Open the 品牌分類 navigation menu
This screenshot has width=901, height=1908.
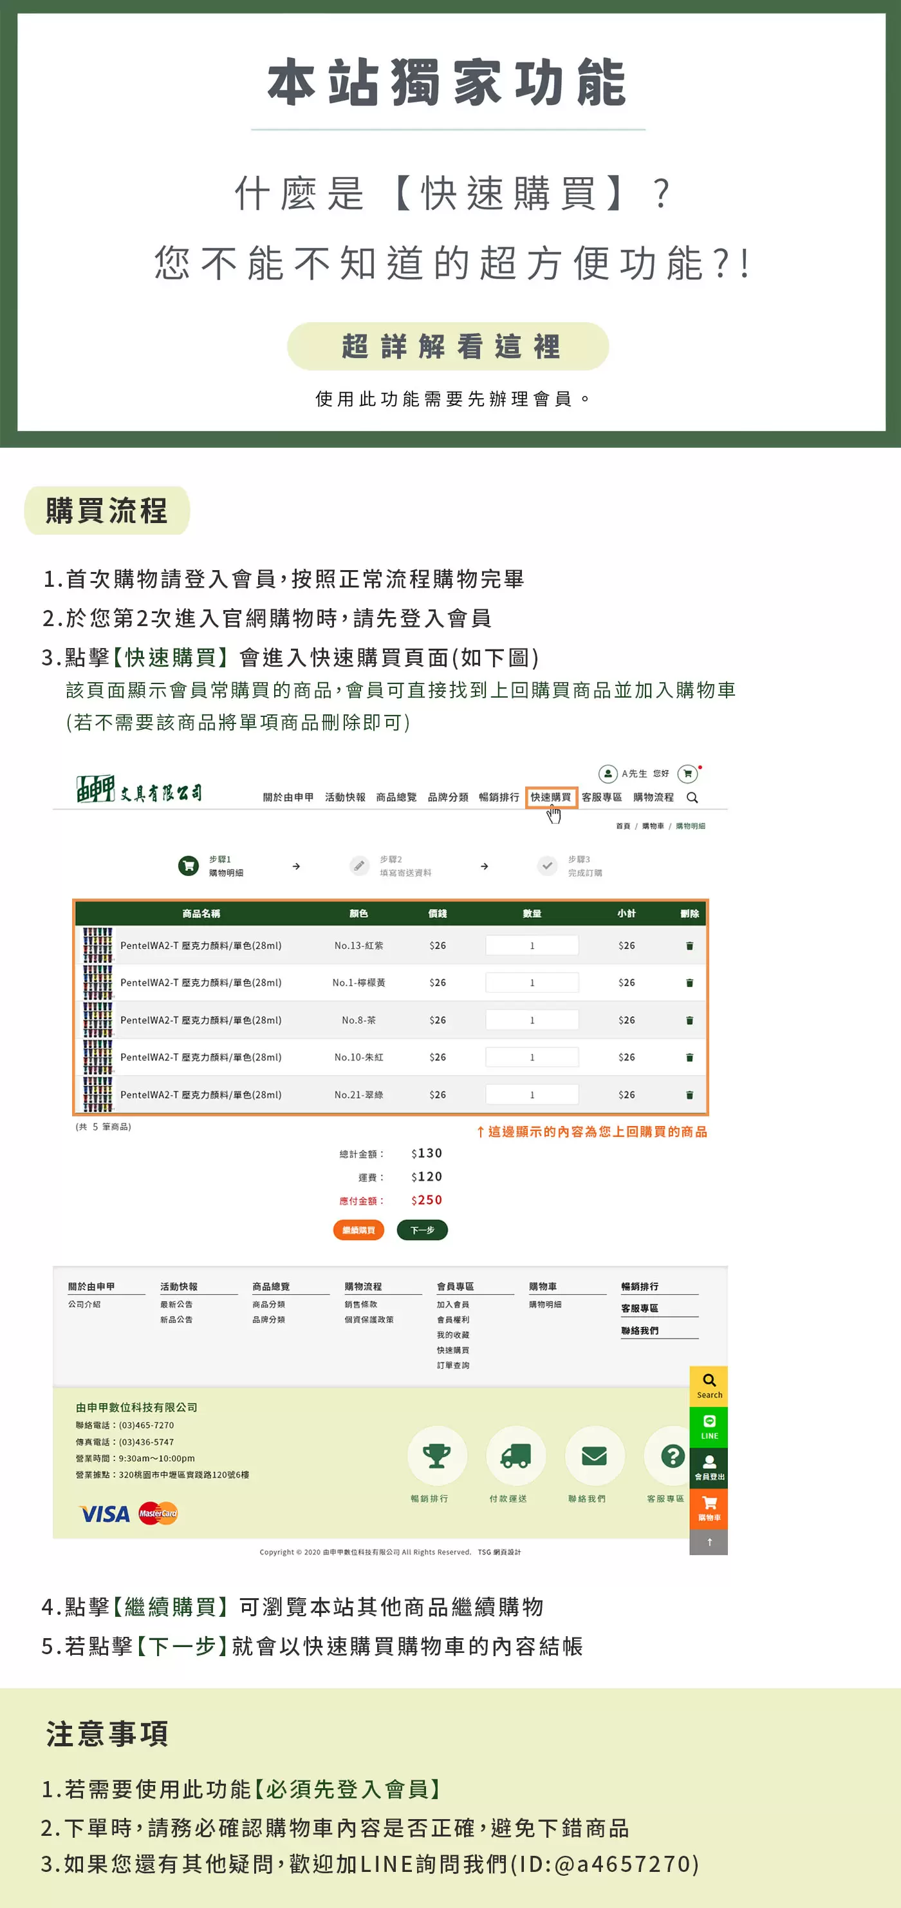(449, 797)
